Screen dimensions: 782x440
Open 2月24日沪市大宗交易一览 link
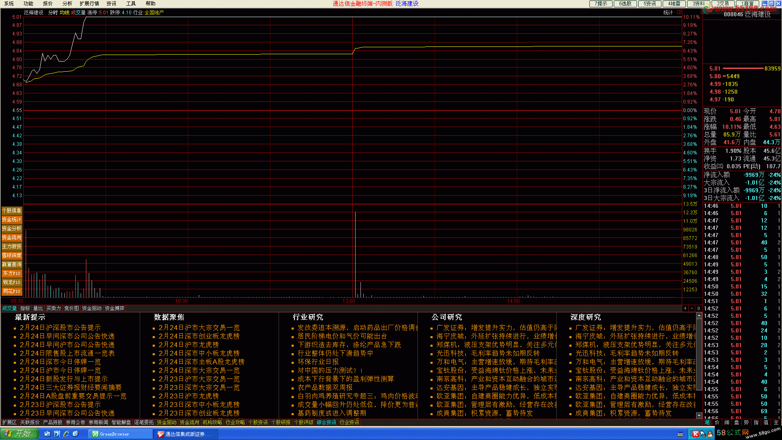(199, 328)
